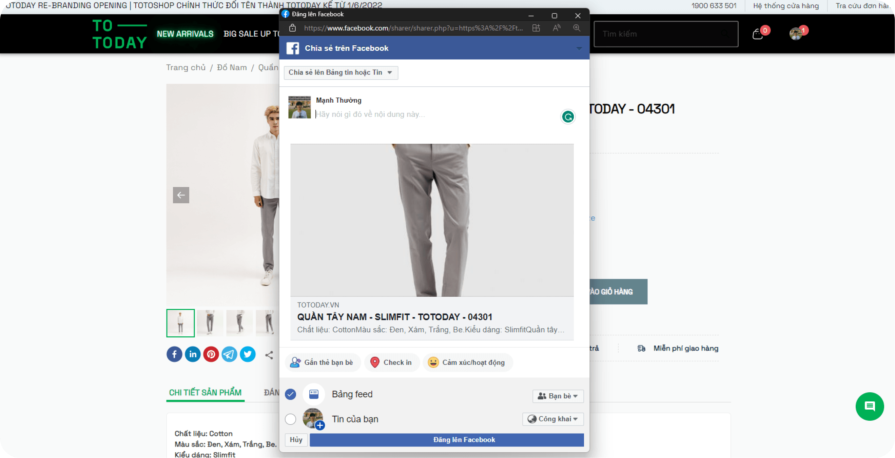Click Check in button

[x=392, y=362]
